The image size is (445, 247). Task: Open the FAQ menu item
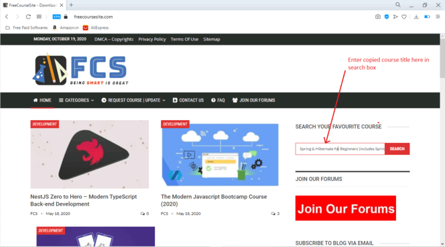218,100
